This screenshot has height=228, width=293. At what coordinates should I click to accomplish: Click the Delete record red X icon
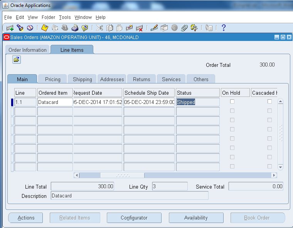[x=140, y=28]
